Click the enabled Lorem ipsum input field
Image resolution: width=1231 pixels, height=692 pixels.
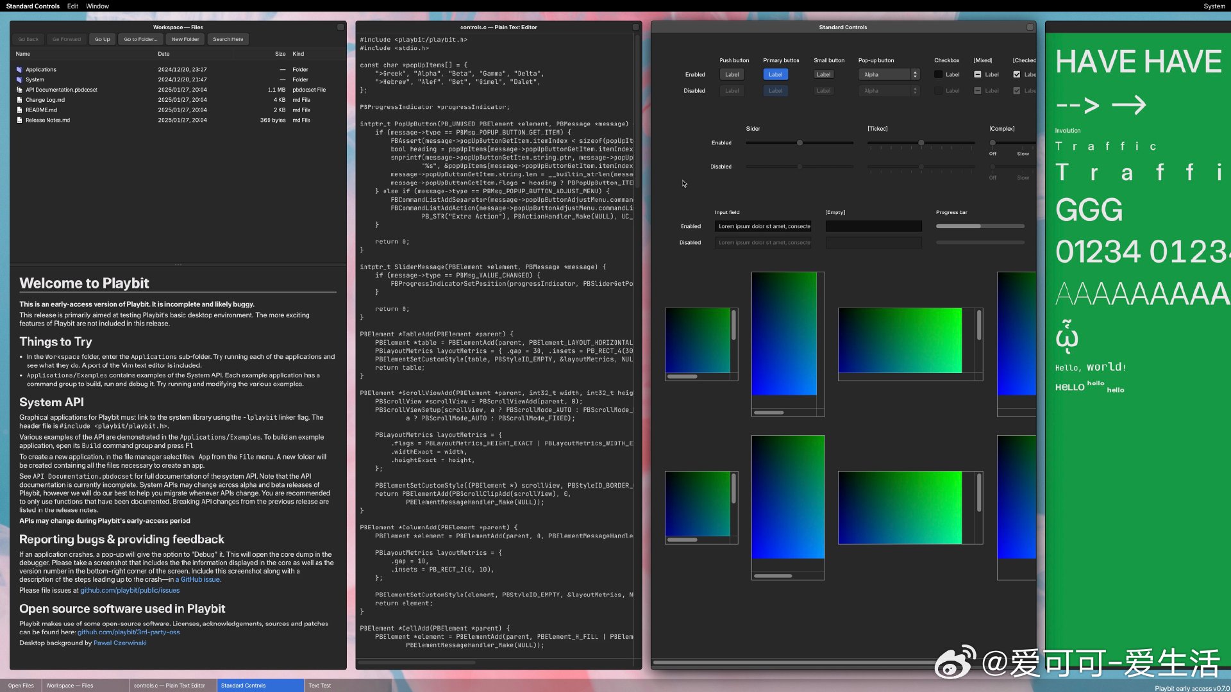pos(763,226)
